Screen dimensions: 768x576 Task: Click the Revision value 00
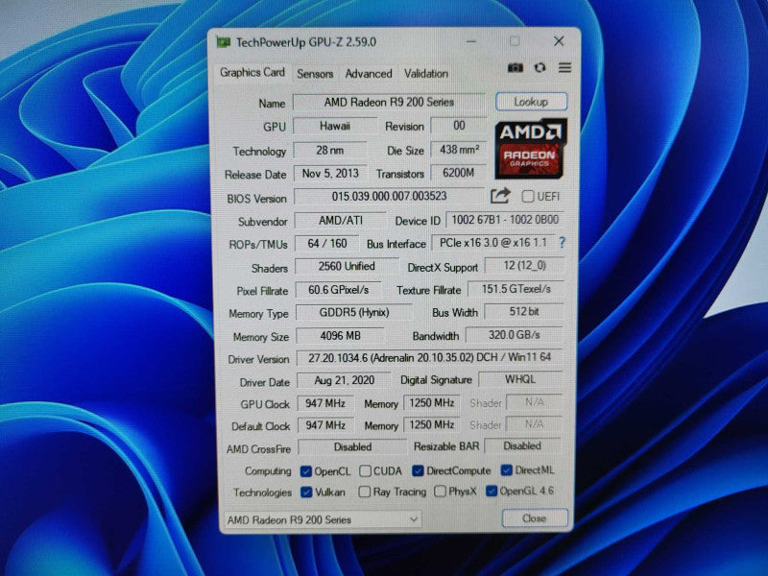(459, 126)
